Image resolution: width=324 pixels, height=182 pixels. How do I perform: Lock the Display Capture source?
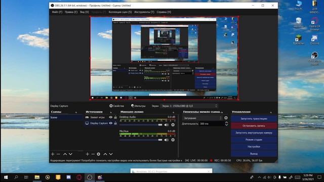(115, 123)
